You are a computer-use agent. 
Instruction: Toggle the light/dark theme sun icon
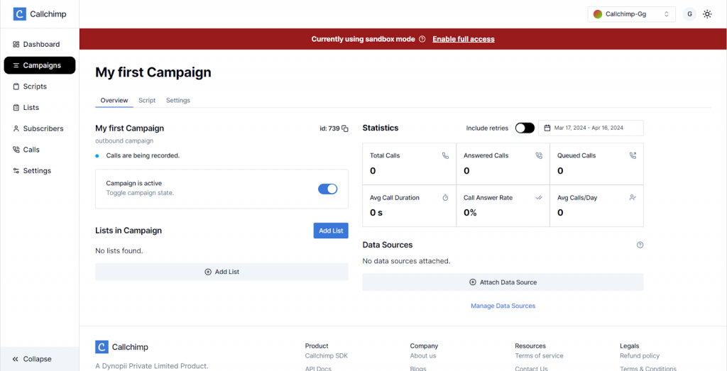tap(707, 14)
